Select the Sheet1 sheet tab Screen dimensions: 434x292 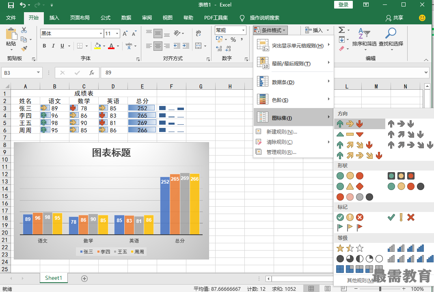coord(54,278)
